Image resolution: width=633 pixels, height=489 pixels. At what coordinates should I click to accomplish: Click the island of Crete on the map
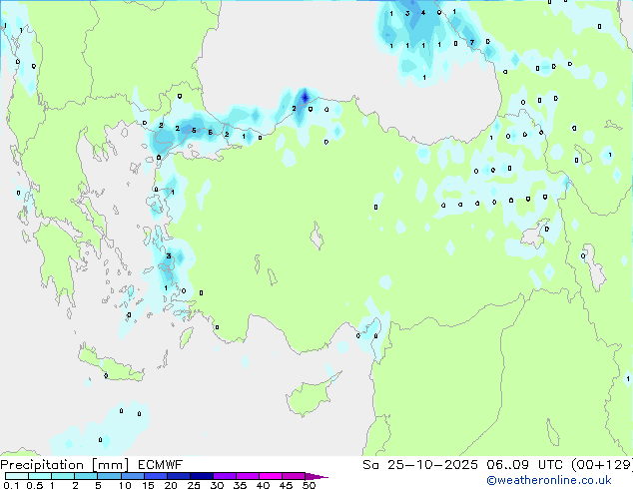pos(110,363)
